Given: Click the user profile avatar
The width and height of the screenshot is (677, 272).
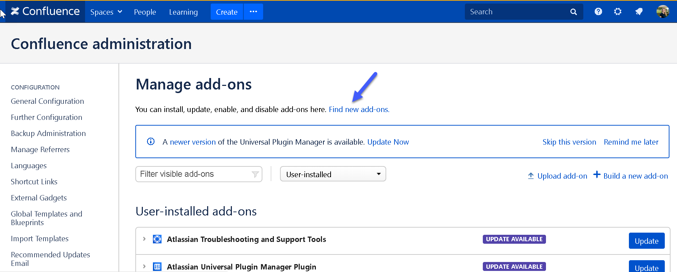Looking at the screenshot, I should pos(662,12).
